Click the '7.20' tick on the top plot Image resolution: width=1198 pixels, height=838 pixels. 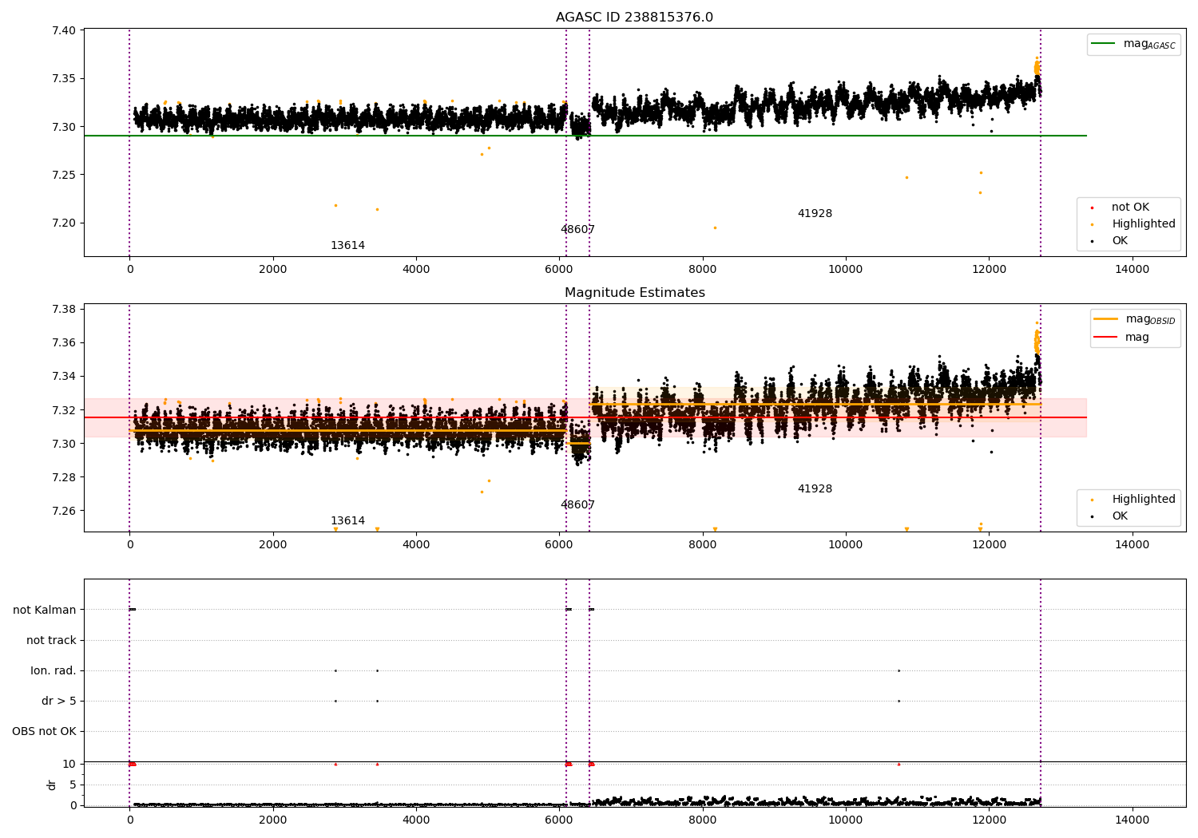pyautogui.click(x=64, y=223)
